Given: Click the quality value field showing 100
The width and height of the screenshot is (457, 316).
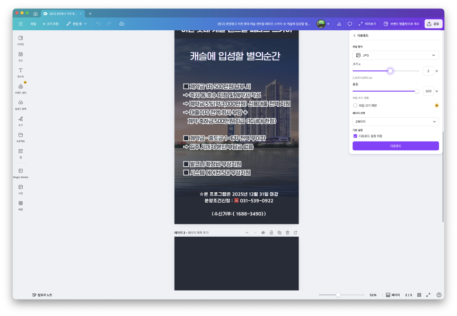Looking at the screenshot, I should [428, 91].
